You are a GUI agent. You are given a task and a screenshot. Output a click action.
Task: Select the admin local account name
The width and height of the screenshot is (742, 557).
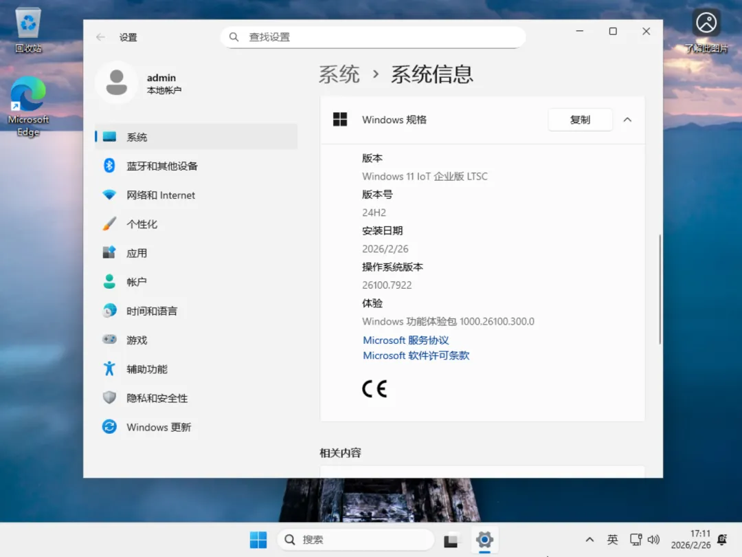tap(161, 78)
